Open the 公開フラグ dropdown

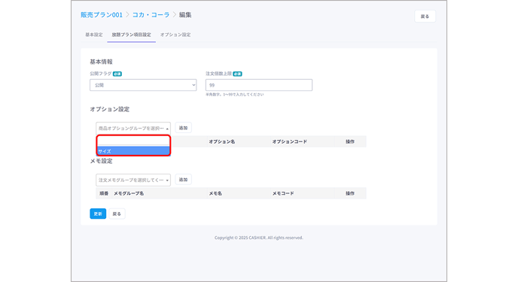143,85
